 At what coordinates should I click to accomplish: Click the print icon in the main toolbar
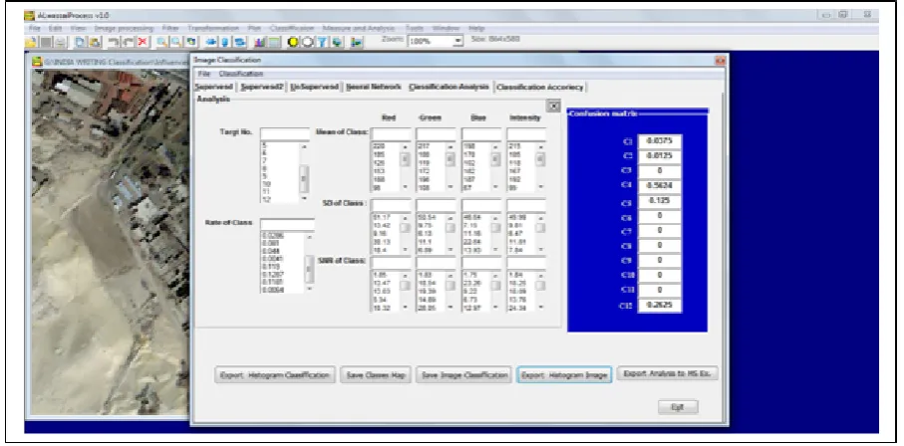coord(61,42)
